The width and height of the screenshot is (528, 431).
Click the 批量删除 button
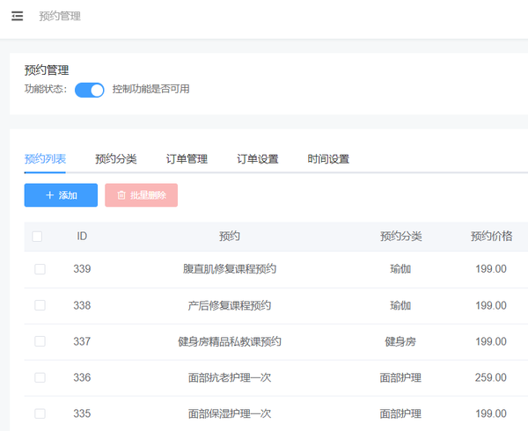pos(141,195)
